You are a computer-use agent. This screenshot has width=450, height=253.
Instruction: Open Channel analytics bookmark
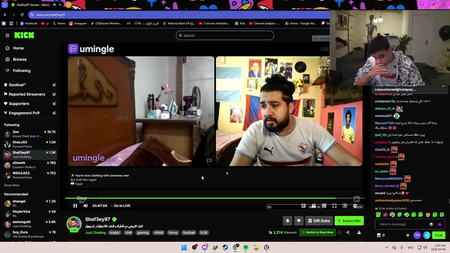[264, 24]
